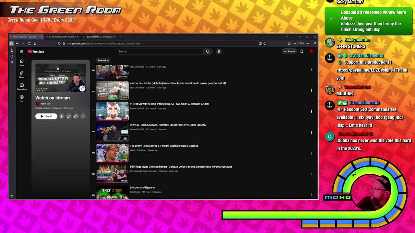
Task: Open YouTube notifications bell
Action: tap(302, 51)
